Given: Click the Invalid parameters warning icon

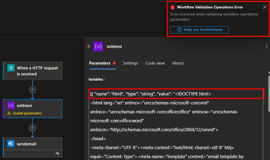Looking at the screenshot, I should point(9,113).
